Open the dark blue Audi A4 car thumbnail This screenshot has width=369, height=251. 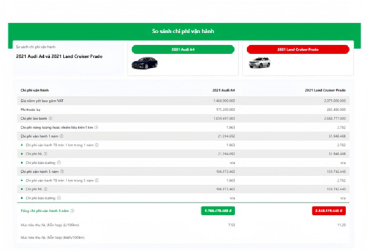point(144,63)
